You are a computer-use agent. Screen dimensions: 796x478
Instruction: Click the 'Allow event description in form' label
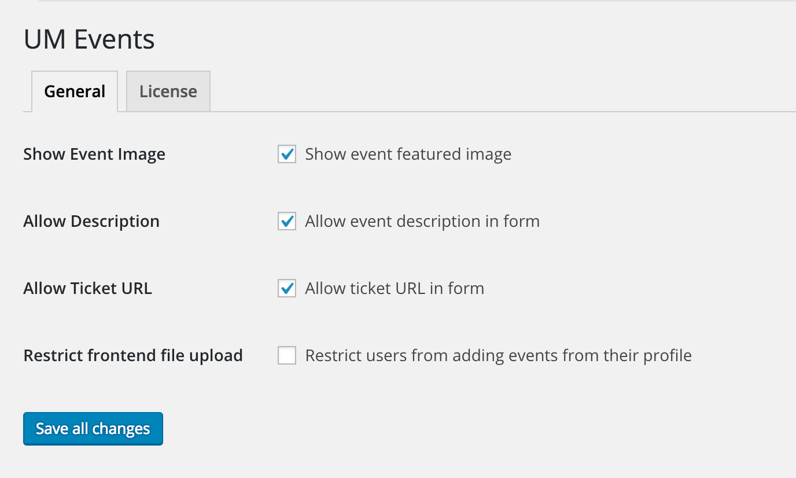point(422,222)
